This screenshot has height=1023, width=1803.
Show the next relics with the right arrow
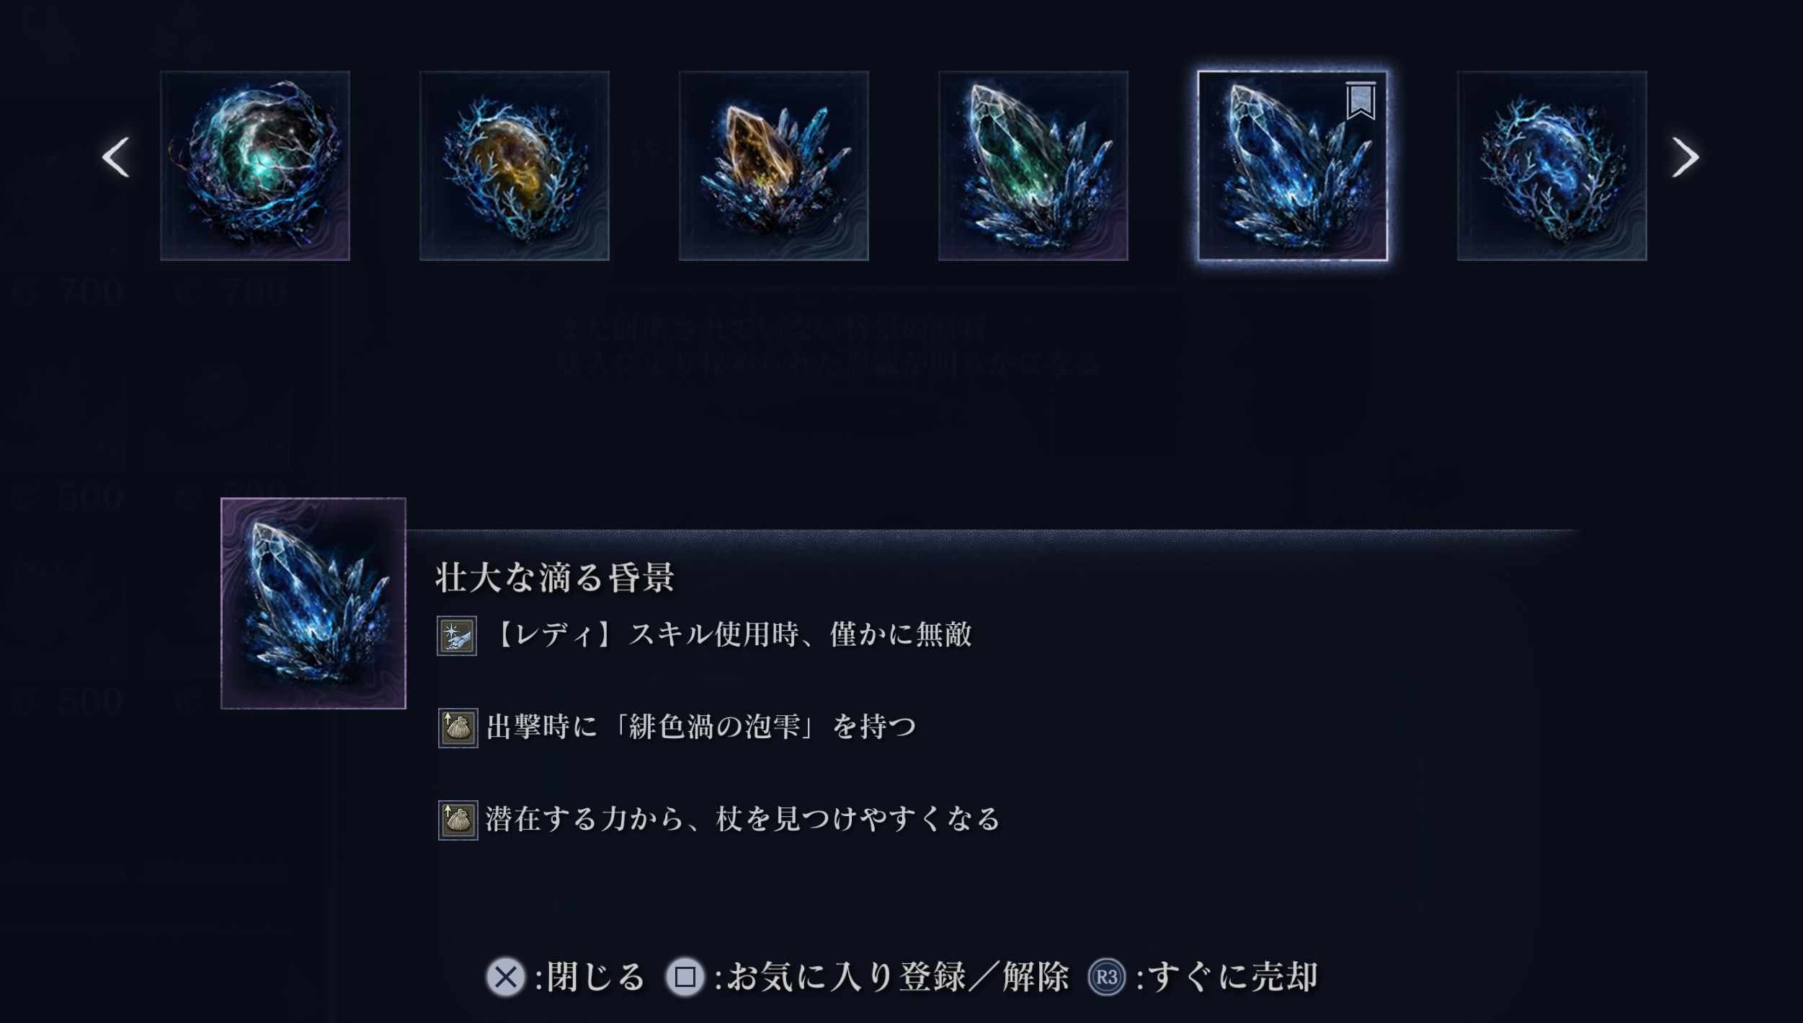[x=1686, y=157]
